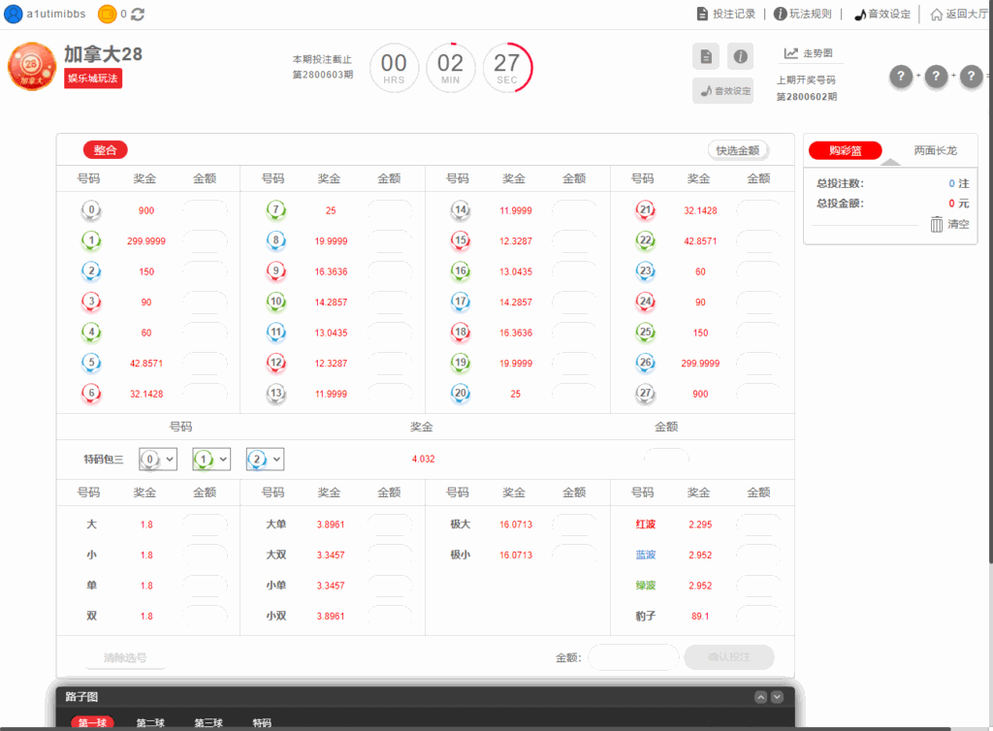Select number ball 27 for betting
The image size is (993, 731).
(645, 394)
